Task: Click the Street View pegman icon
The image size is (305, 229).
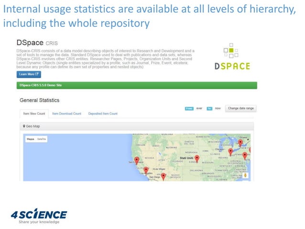Action: tap(245, 175)
